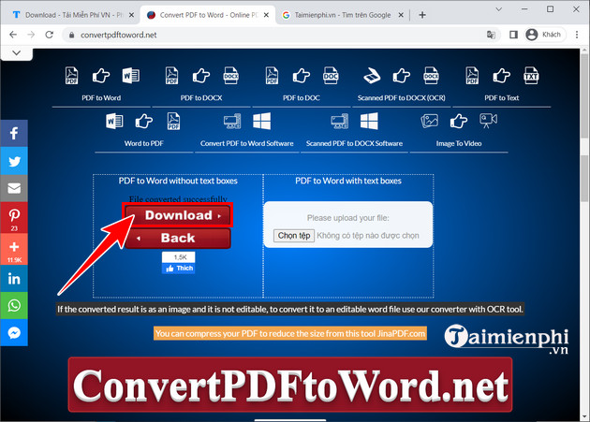Open Convert PDF to Word Software link
The height and width of the screenshot is (422, 590).
click(x=247, y=143)
